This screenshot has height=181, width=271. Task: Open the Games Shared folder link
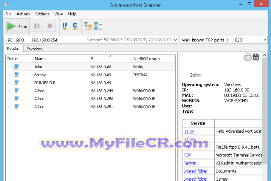[195, 179]
